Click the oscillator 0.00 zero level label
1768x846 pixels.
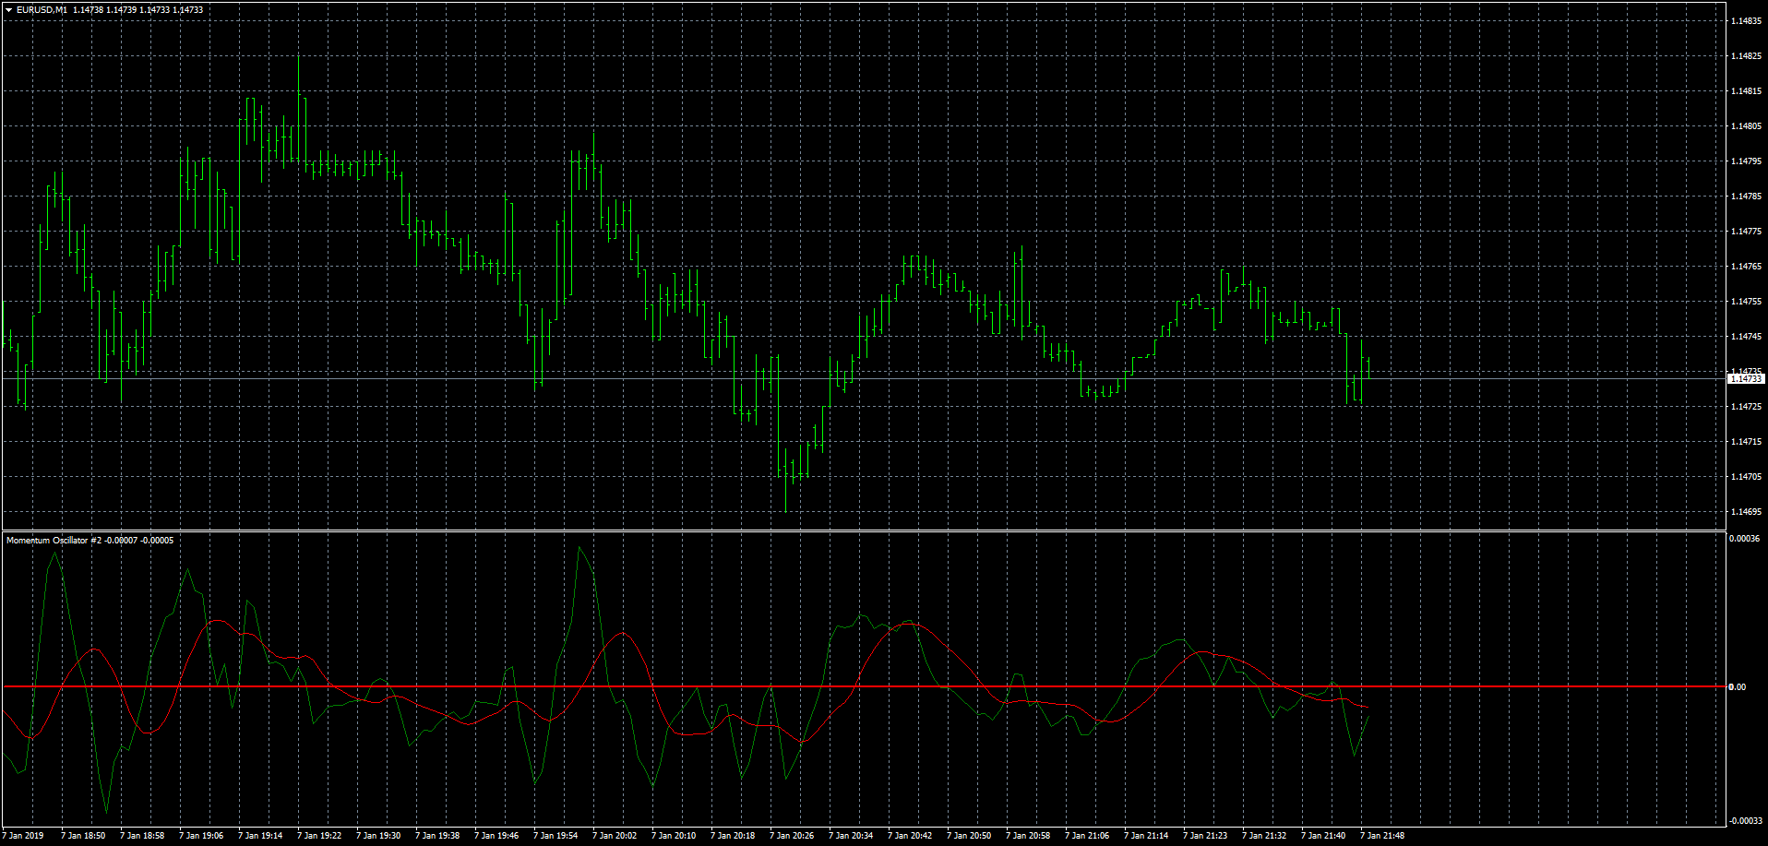(1738, 687)
